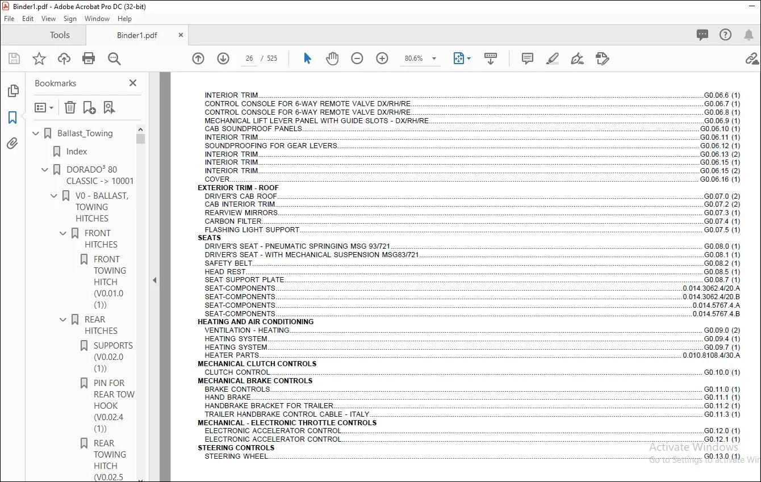Go to previous page arrow

198,58
